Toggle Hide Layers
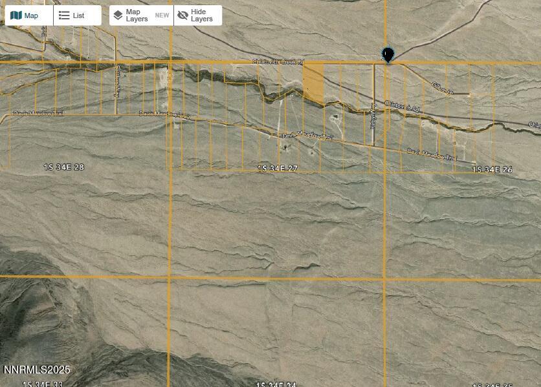The width and height of the screenshot is (541, 387). [198, 16]
